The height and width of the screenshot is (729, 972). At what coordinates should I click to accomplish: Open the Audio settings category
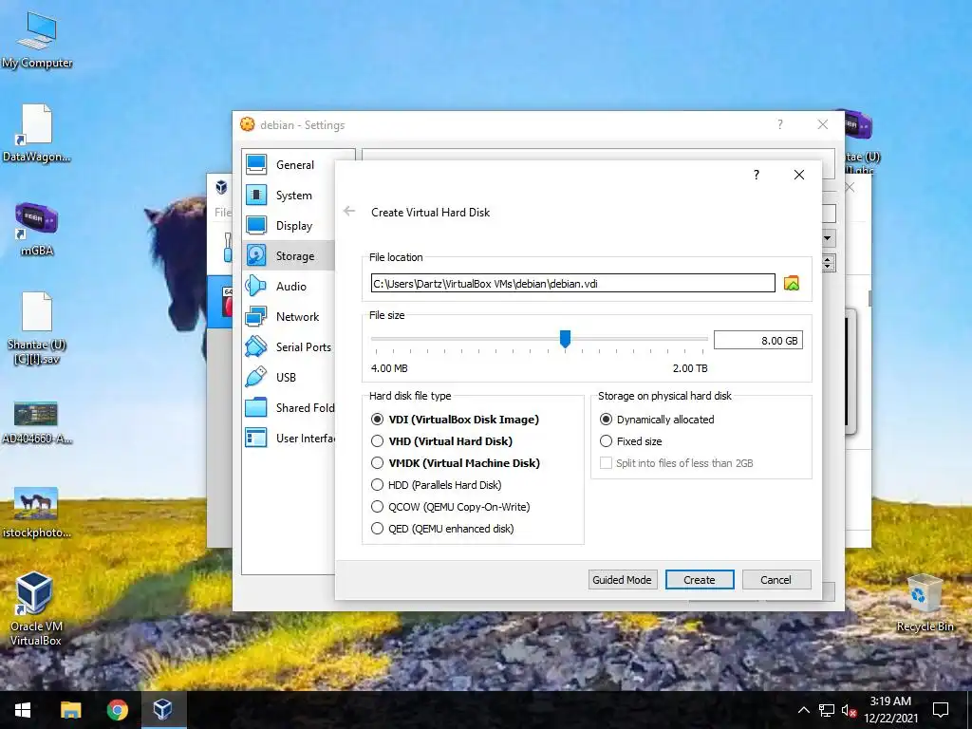click(289, 287)
